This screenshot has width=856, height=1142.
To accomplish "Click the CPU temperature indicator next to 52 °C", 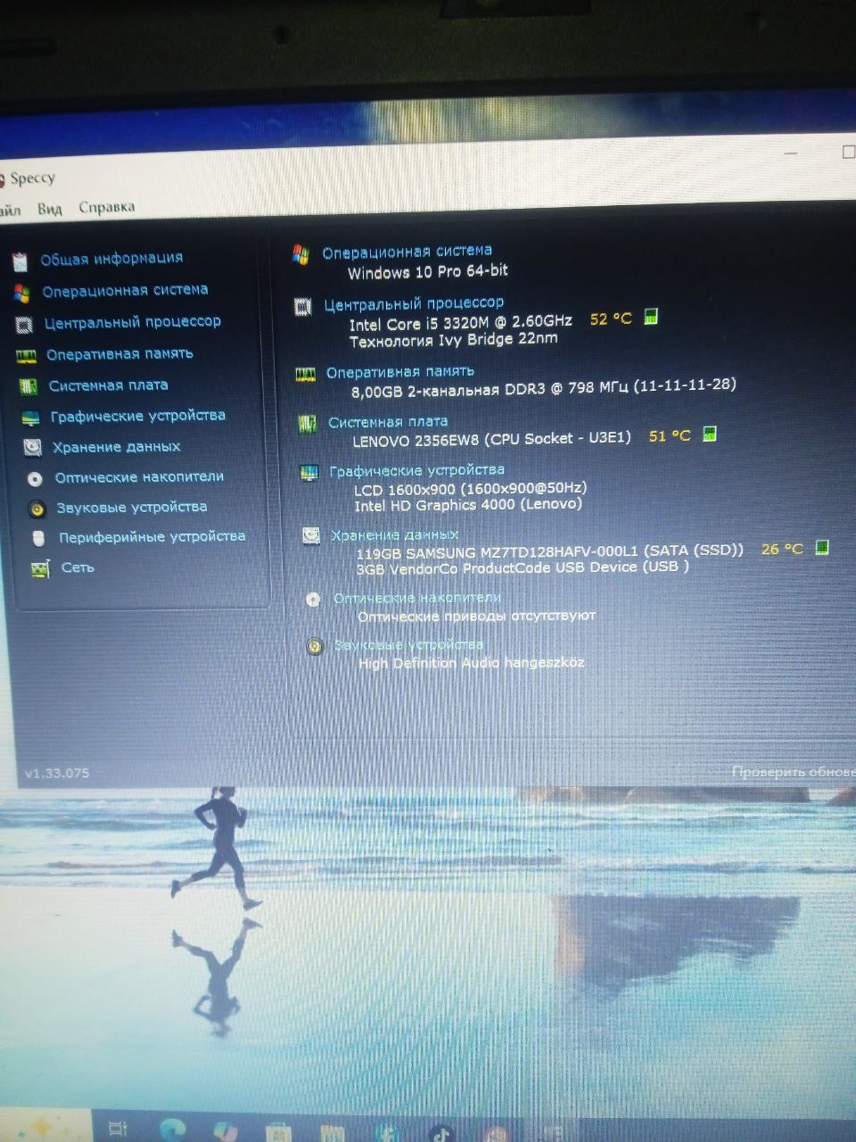I will pos(651,317).
